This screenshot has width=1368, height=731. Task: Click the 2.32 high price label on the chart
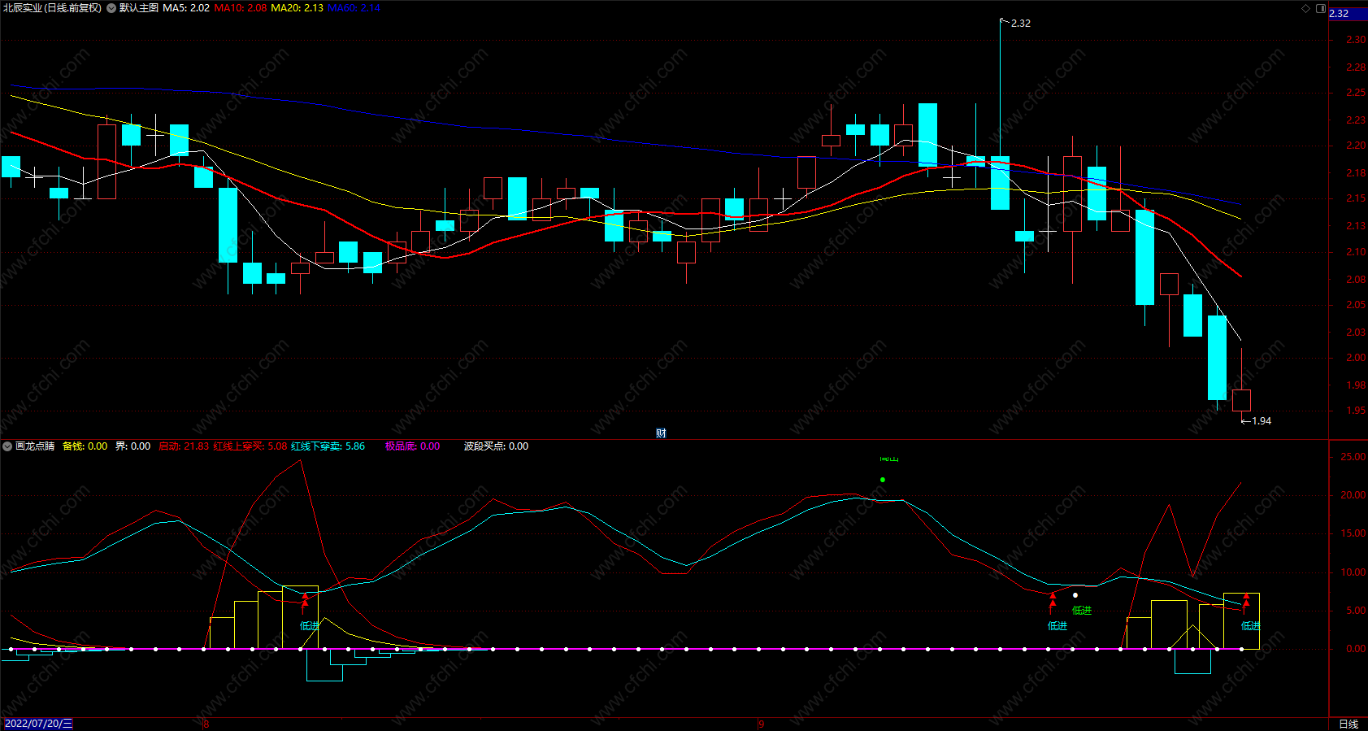tap(1020, 24)
